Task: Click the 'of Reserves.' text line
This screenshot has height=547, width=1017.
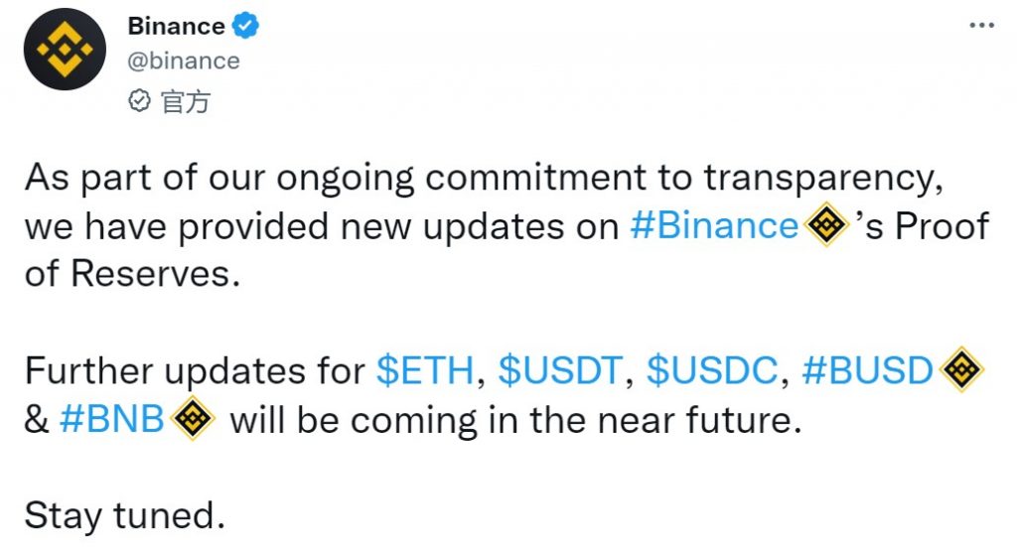Action: coord(132,275)
